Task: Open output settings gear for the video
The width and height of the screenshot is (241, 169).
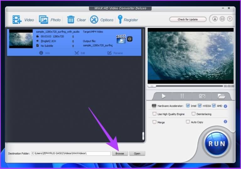Action: tap(130, 39)
